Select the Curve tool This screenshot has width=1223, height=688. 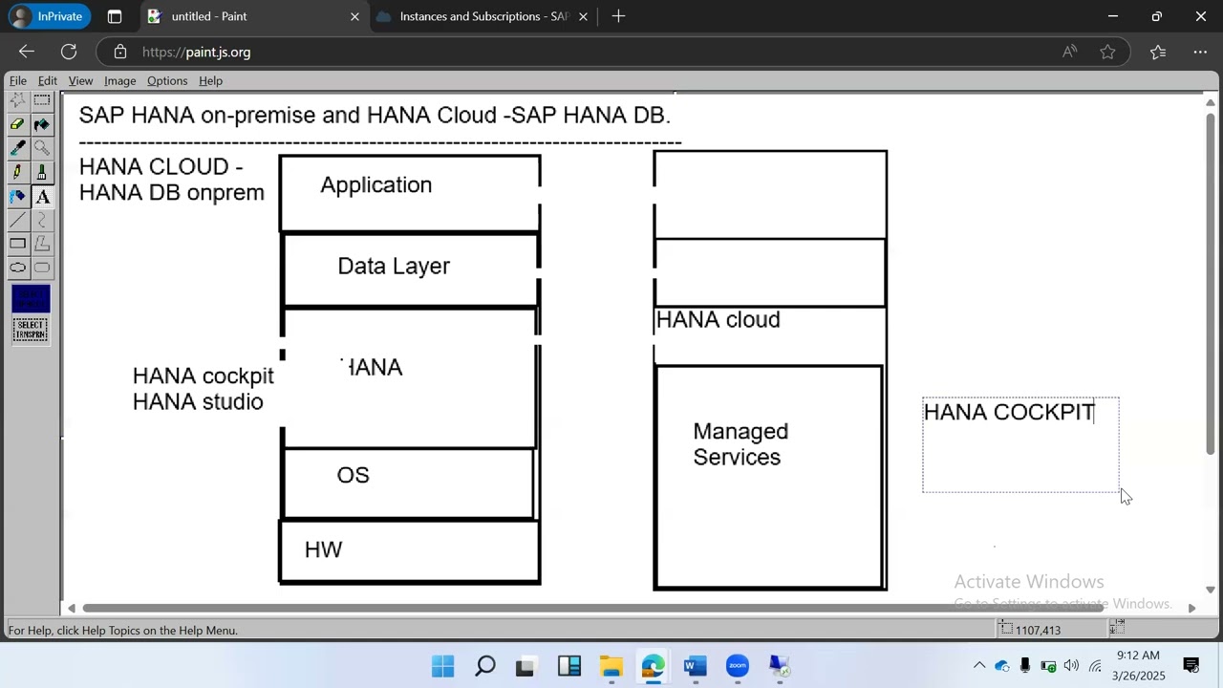point(42,220)
